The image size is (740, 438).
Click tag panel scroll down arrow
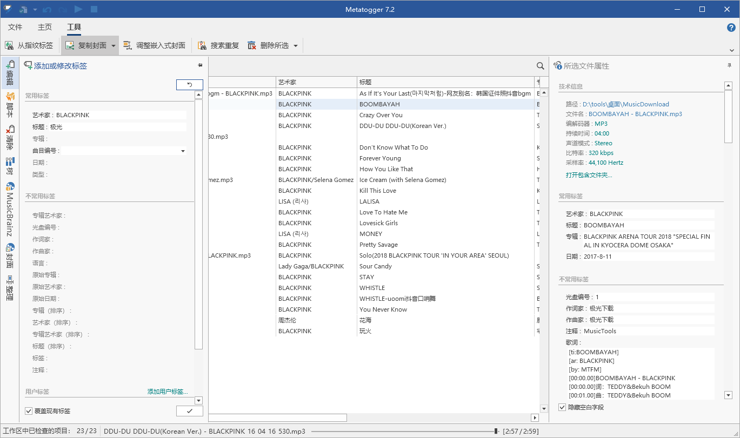[198, 400]
